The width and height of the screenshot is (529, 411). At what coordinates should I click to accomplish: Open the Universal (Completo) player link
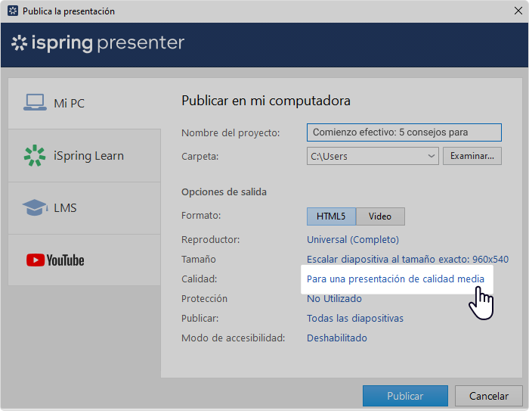[x=353, y=240]
